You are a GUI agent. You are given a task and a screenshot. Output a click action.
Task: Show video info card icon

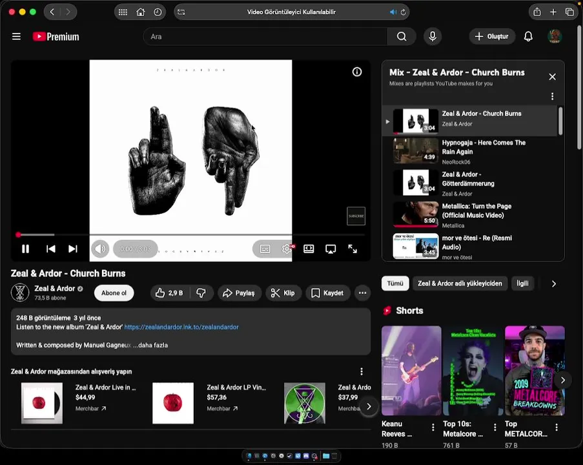[x=357, y=72]
